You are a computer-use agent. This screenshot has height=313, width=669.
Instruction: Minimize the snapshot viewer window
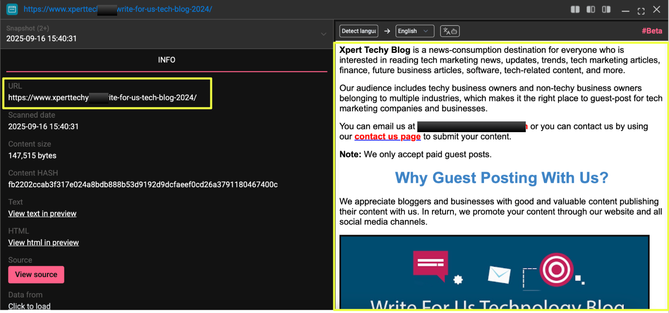(x=625, y=11)
